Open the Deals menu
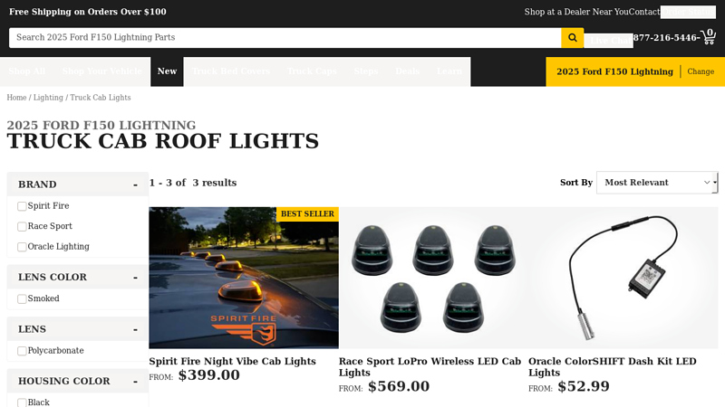This screenshot has width=725, height=407. tap(407, 71)
